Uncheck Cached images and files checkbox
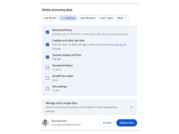 [47, 57]
